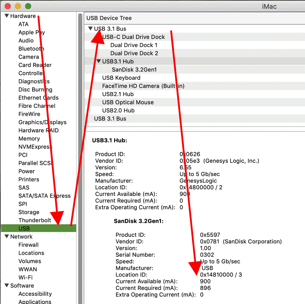The height and width of the screenshot is (304, 305).
Task: Select the highlighted USB sidebar entry
Action: tap(39, 228)
